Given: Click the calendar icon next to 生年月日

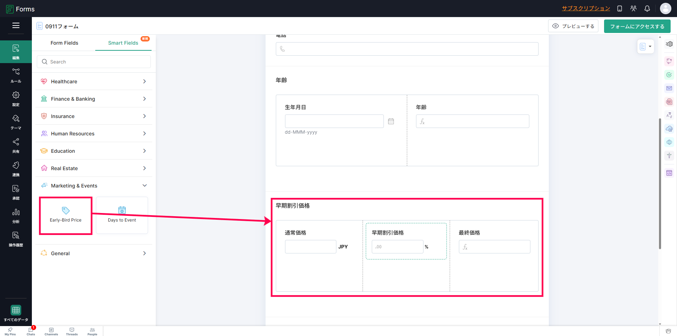Looking at the screenshot, I should tap(391, 121).
